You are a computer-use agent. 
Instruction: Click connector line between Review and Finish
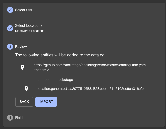point(10,82)
